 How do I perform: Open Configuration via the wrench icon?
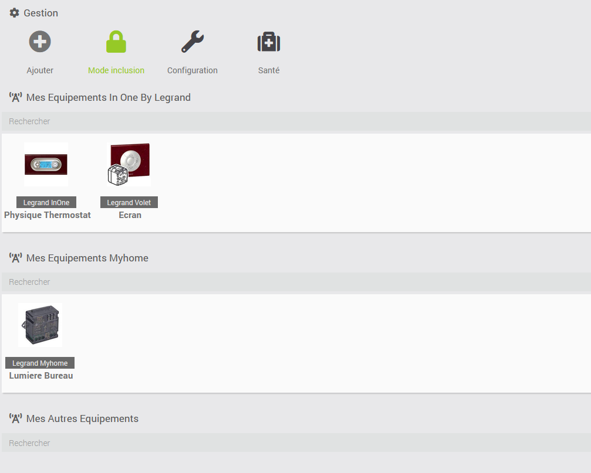pyautogui.click(x=193, y=42)
